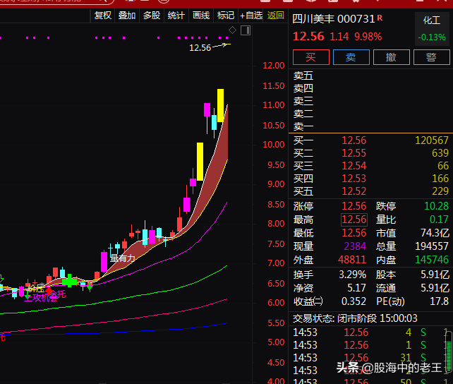
Task: Click the 12.56 high price label on chart
Action: [200, 48]
